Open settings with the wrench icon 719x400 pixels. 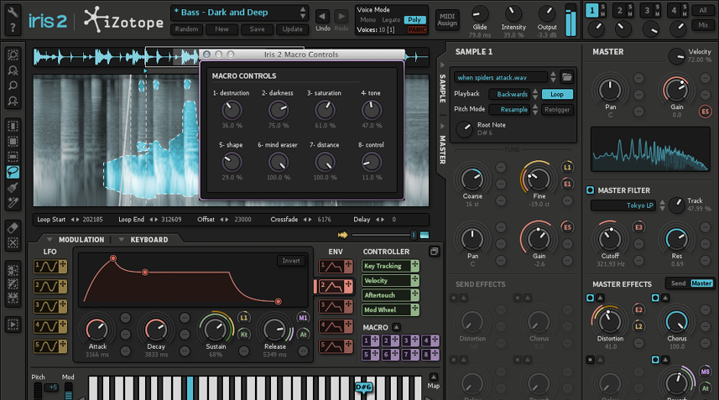[13, 12]
